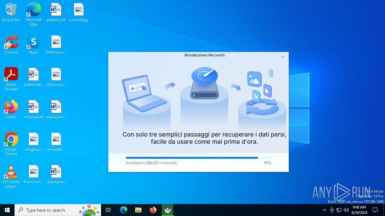Open network settings tray icon

[x=339, y=210]
